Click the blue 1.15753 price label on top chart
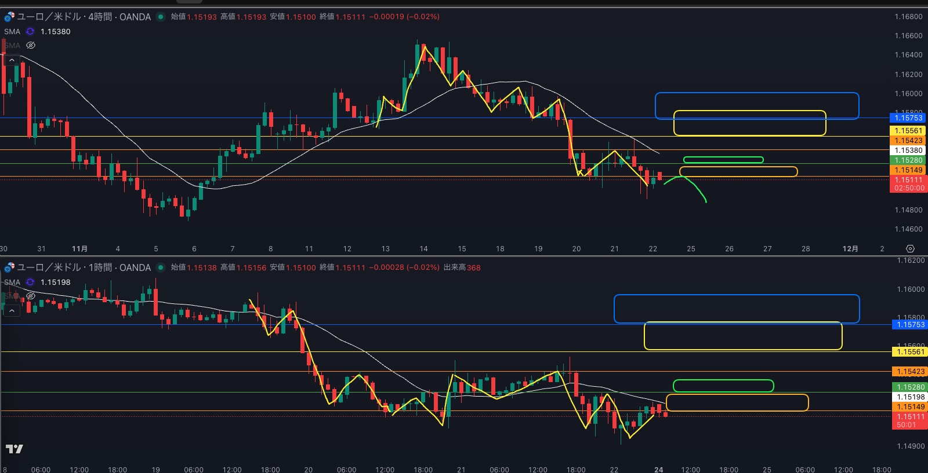 pos(908,118)
